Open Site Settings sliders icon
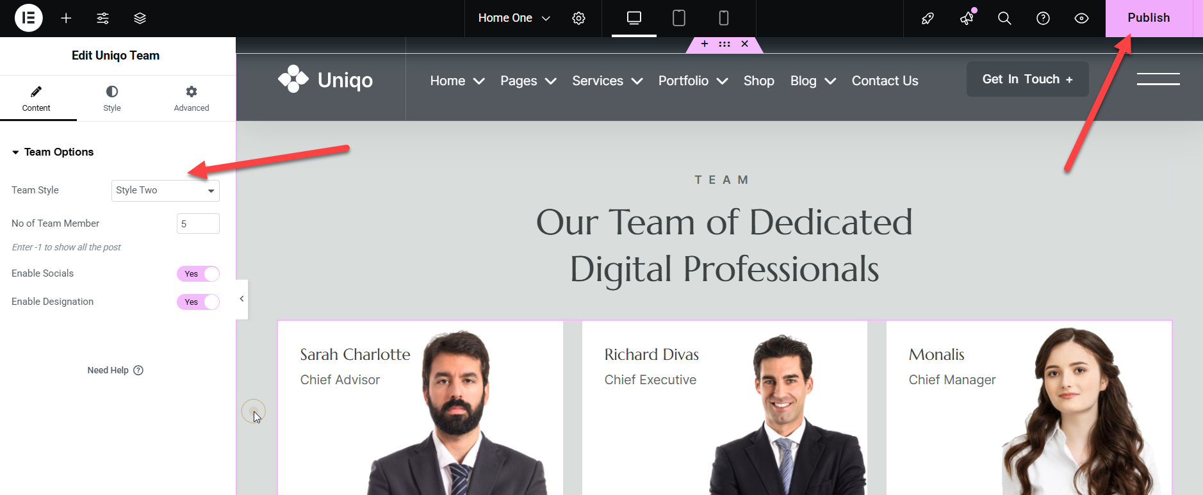 pos(102,18)
